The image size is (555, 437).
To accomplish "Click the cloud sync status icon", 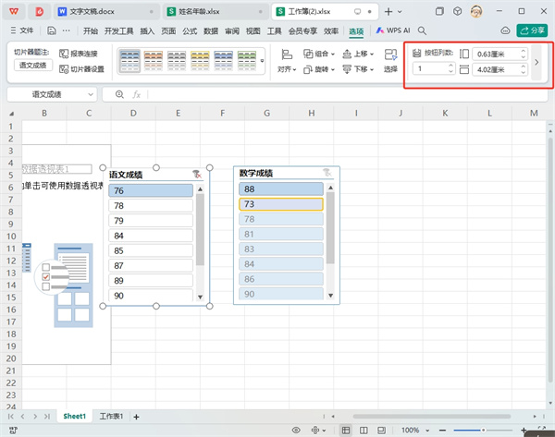I will click(505, 30).
